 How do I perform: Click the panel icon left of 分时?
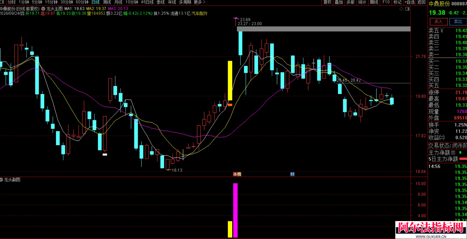pos(2,2)
